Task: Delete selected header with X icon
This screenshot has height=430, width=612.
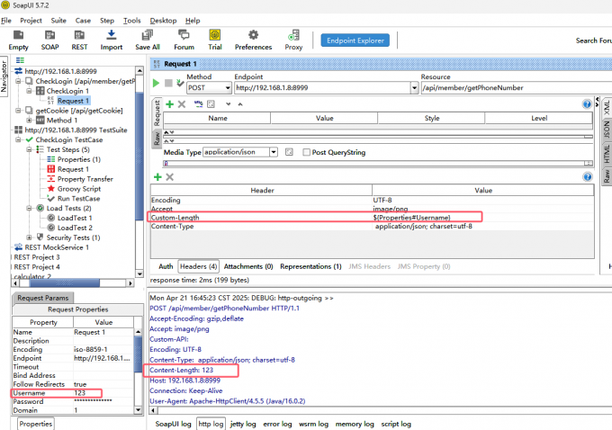Action: 169,177
